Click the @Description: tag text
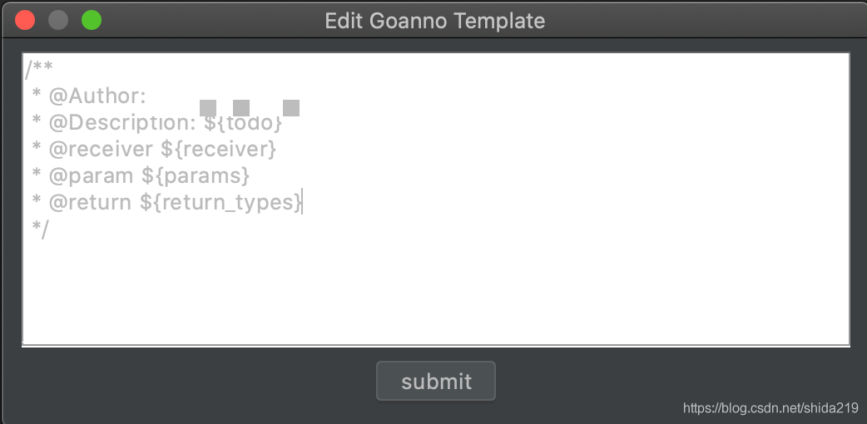This screenshot has height=424, width=867. point(122,123)
